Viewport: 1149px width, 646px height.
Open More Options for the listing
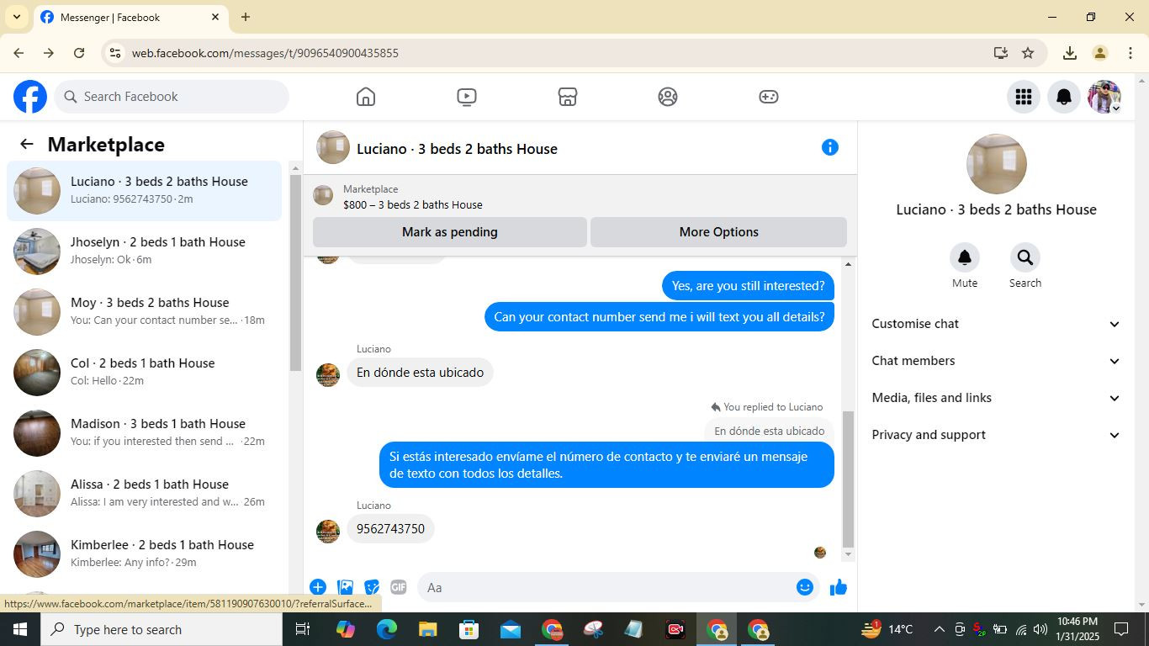(x=719, y=232)
